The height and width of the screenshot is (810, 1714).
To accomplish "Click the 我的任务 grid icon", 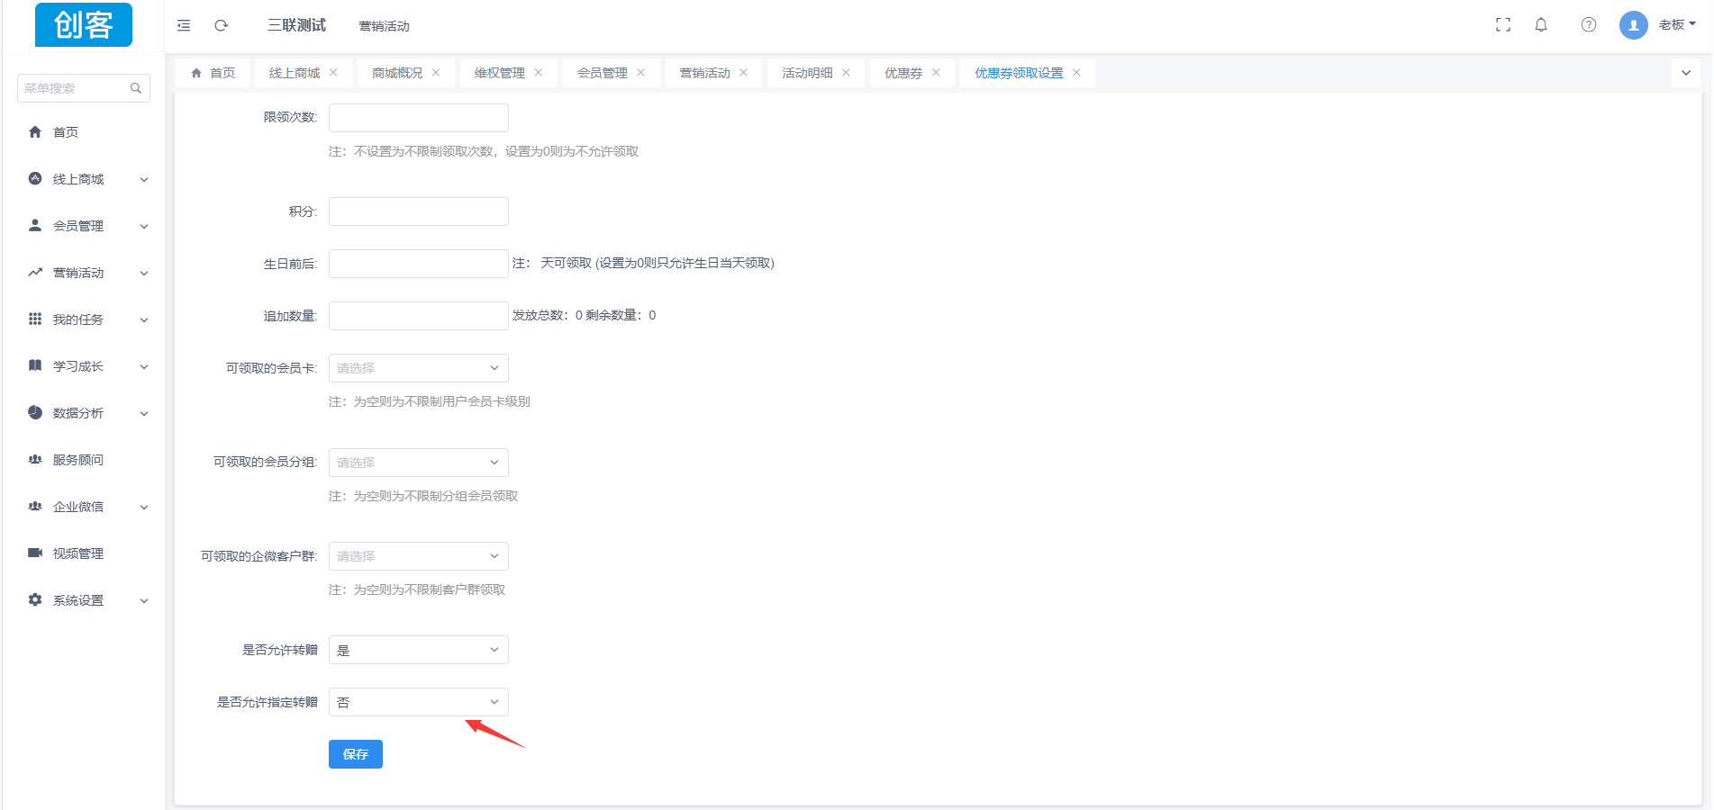I will click(35, 319).
